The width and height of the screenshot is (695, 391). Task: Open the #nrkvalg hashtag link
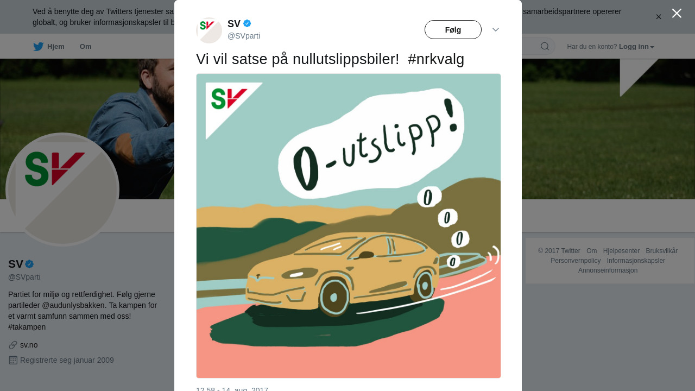pos(436,59)
